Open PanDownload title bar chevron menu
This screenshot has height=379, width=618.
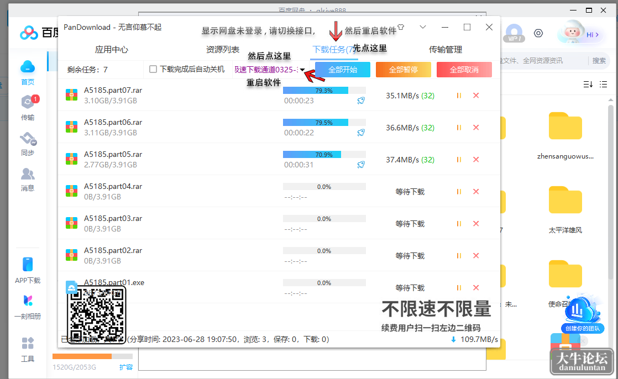pyautogui.click(x=423, y=27)
